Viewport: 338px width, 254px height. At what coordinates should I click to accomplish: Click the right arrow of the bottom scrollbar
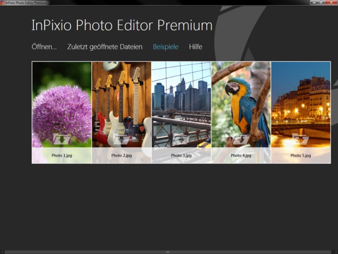coord(336,252)
